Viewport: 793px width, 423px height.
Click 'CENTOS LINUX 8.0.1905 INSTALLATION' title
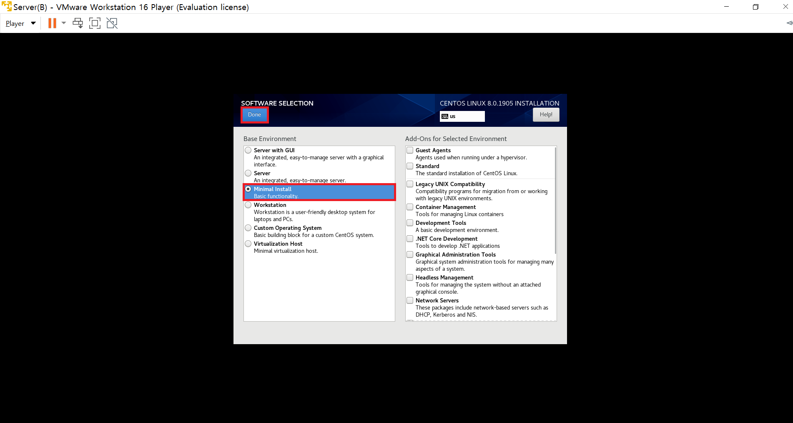coord(499,103)
